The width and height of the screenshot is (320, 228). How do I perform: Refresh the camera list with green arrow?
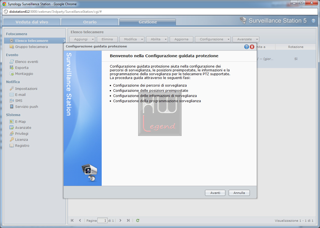[x=138, y=220]
